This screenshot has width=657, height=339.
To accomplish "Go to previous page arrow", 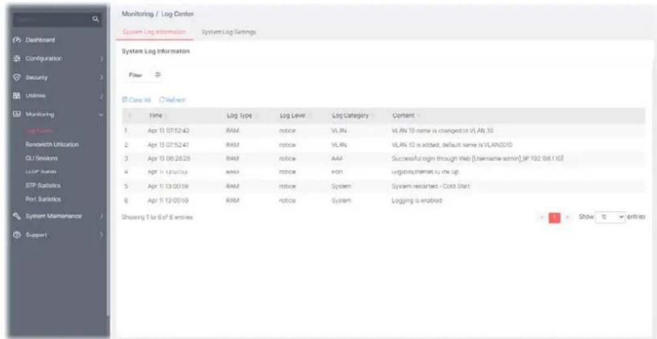I will click(x=541, y=217).
